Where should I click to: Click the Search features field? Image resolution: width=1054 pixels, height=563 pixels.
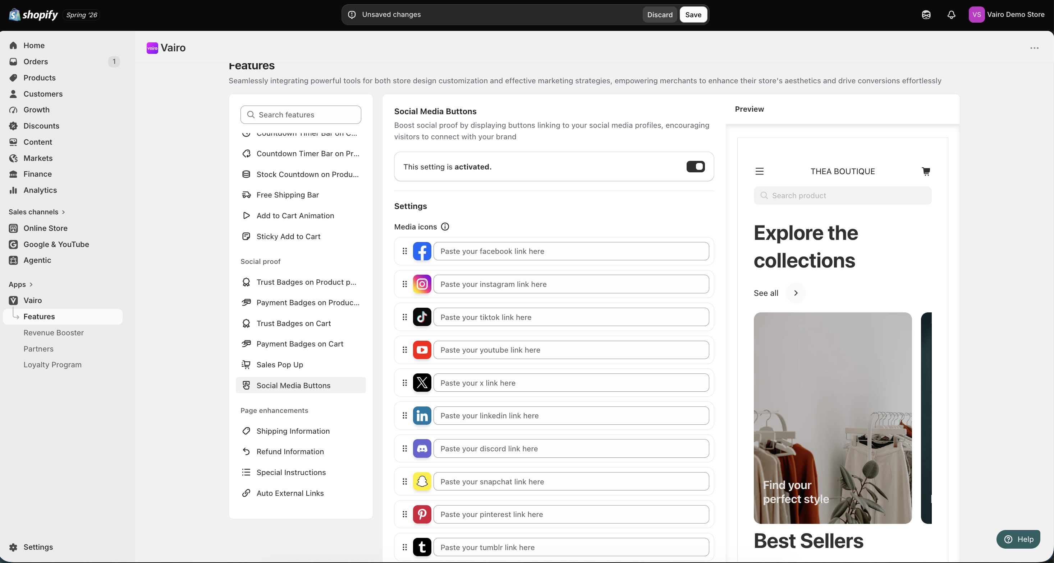(301, 115)
